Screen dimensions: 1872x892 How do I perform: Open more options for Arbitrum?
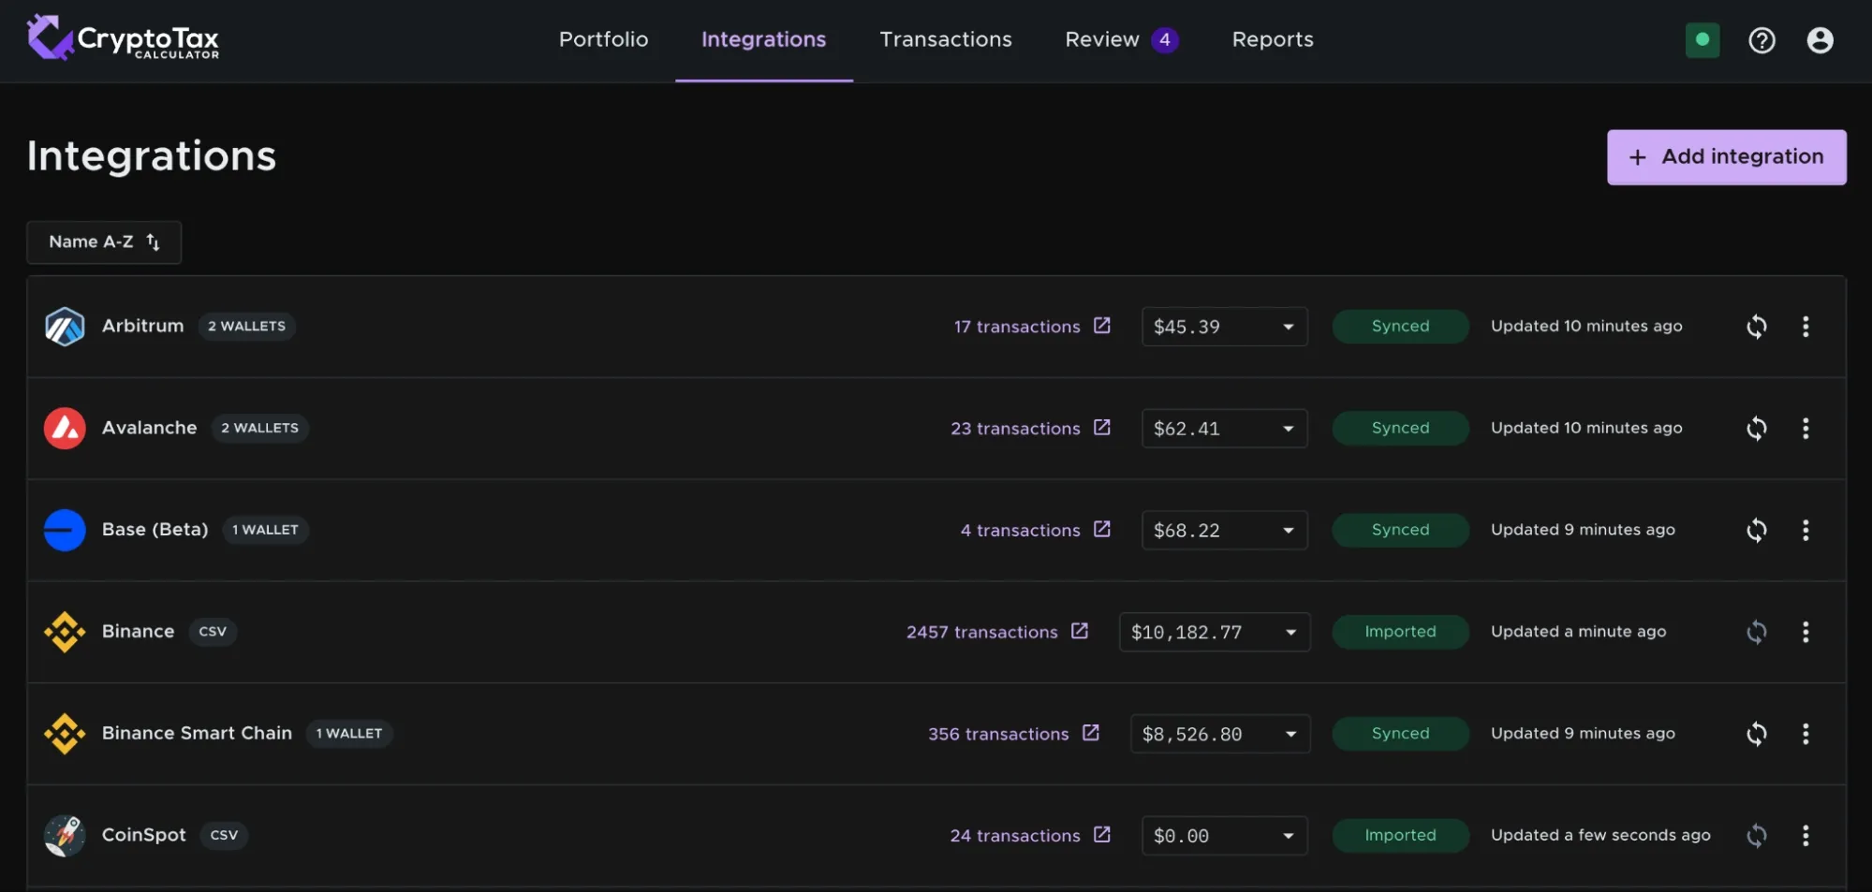pyautogui.click(x=1806, y=327)
